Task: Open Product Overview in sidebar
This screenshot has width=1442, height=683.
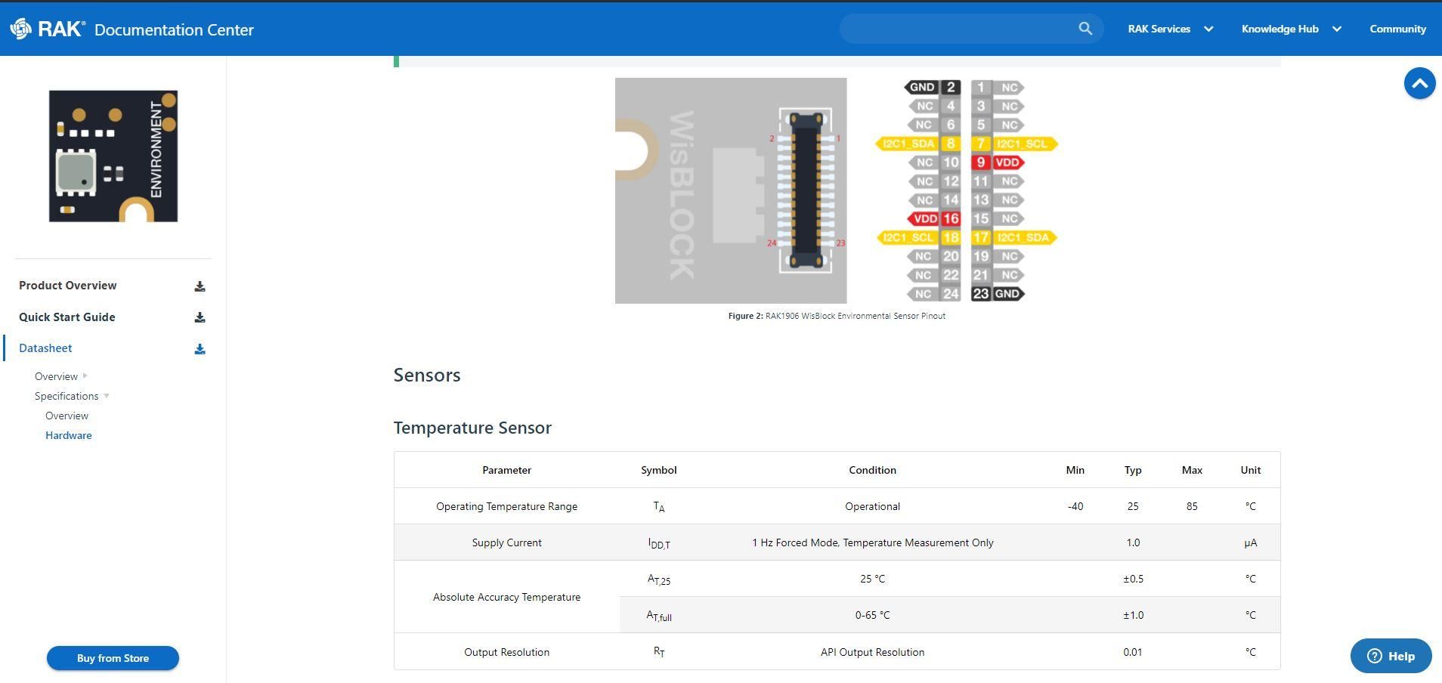Action: click(68, 286)
